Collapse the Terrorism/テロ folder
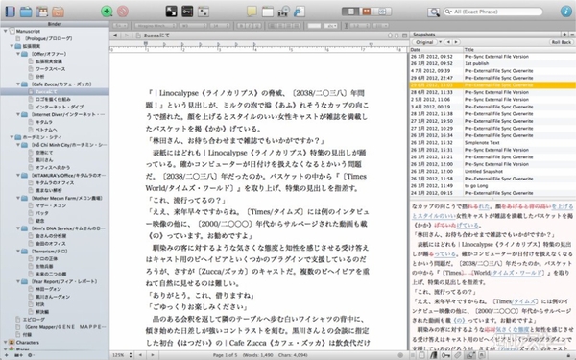The height and width of the screenshot is (360, 576). click(17, 252)
